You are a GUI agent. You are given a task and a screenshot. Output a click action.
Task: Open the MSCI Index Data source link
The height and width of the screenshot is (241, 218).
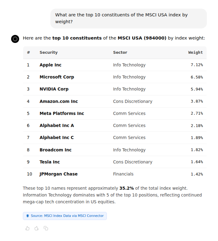pyautogui.click(x=67, y=216)
